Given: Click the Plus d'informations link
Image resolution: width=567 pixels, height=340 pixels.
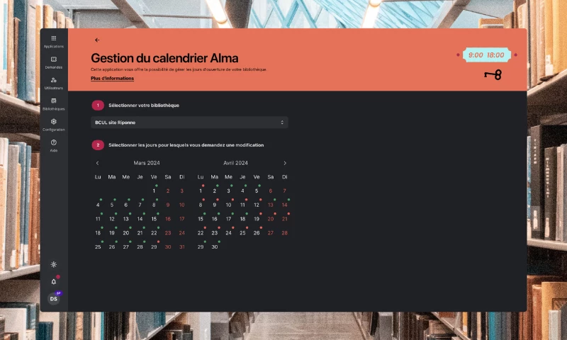Looking at the screenshot, I should pyautogui.click(x=112, y=79).
